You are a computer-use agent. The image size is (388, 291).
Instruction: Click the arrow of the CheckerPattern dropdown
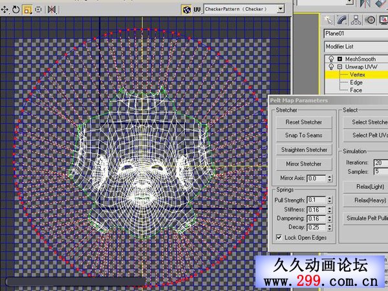[x=281, y=9]
